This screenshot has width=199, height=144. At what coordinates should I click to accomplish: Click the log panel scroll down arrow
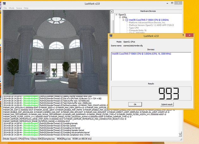coord(180,135)
